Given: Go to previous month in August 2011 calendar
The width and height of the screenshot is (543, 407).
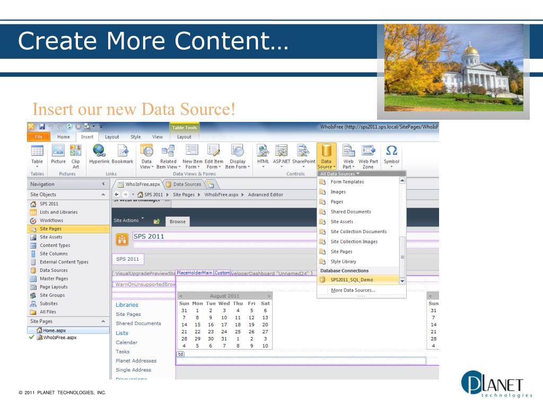Looking at the screenshot, I should pyautogui.click(x=181, y=296).
